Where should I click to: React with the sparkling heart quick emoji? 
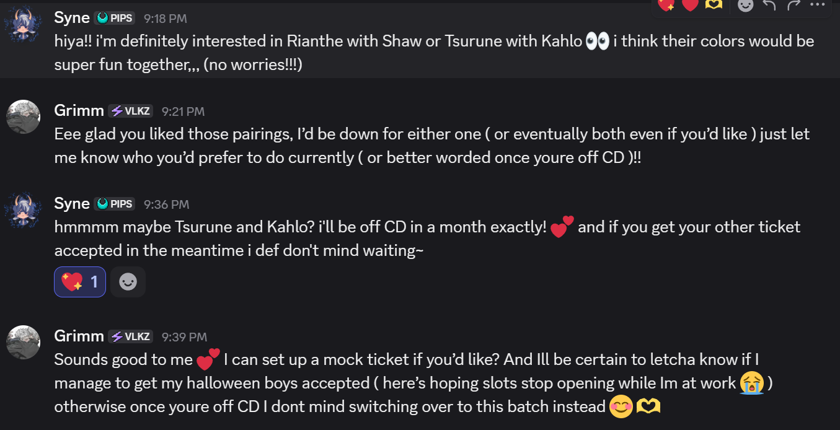(666, 5)
